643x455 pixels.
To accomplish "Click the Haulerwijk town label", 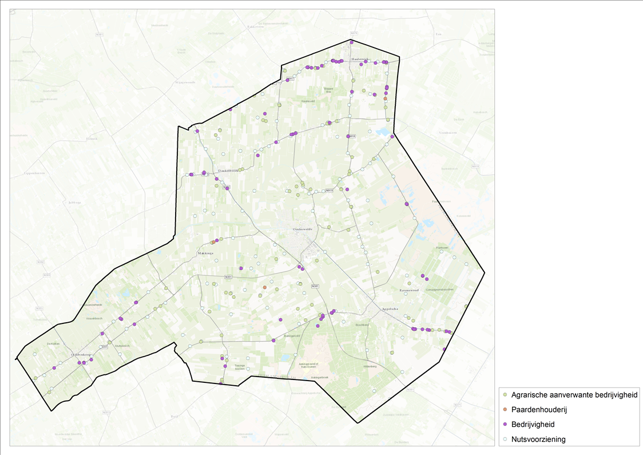I will [359, 59].
